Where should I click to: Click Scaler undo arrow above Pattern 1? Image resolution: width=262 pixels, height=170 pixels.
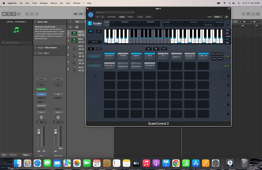[91, 49]
